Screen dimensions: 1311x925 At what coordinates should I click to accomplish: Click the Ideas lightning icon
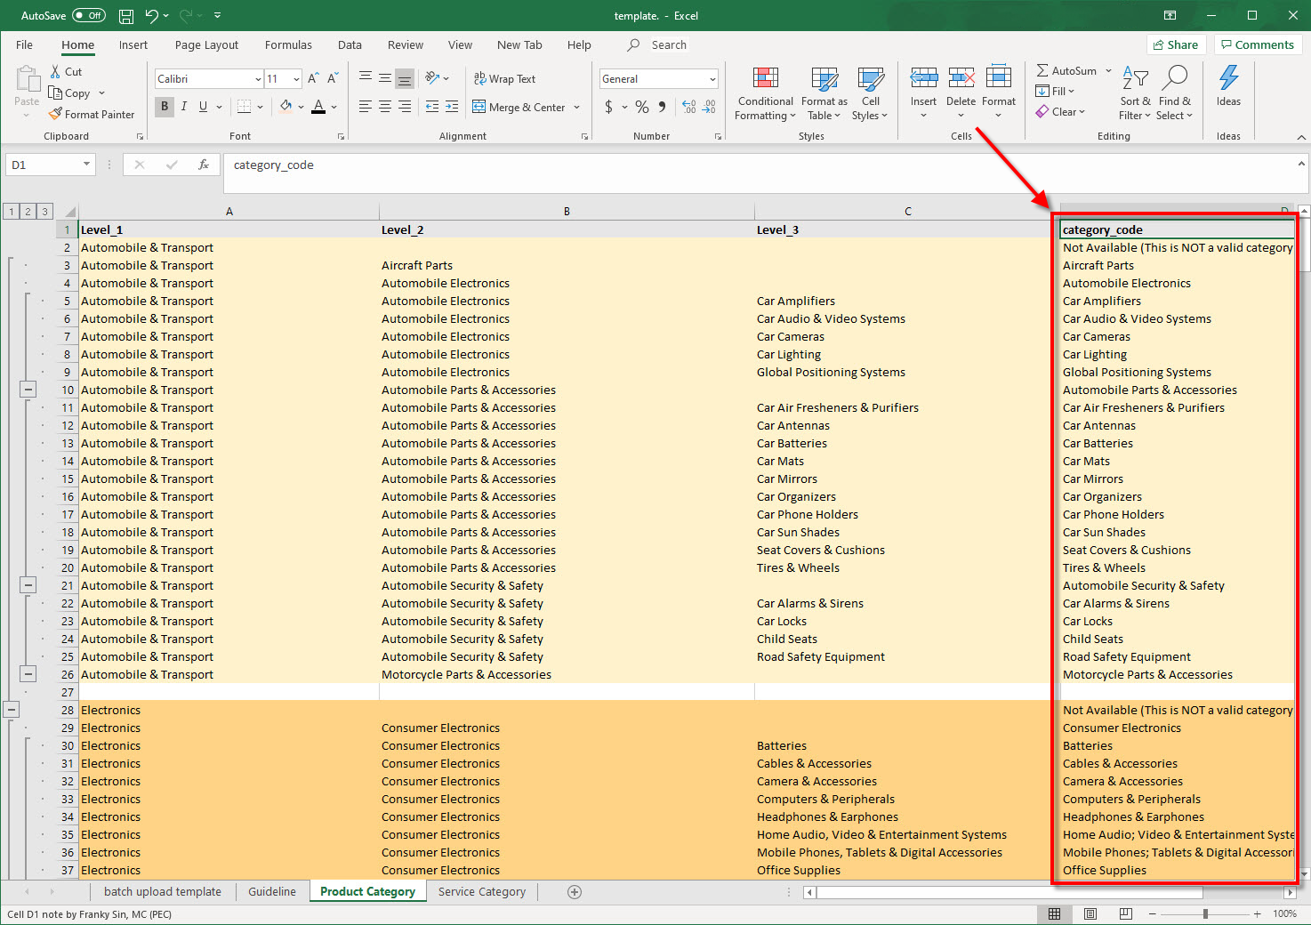(1228, 78)
